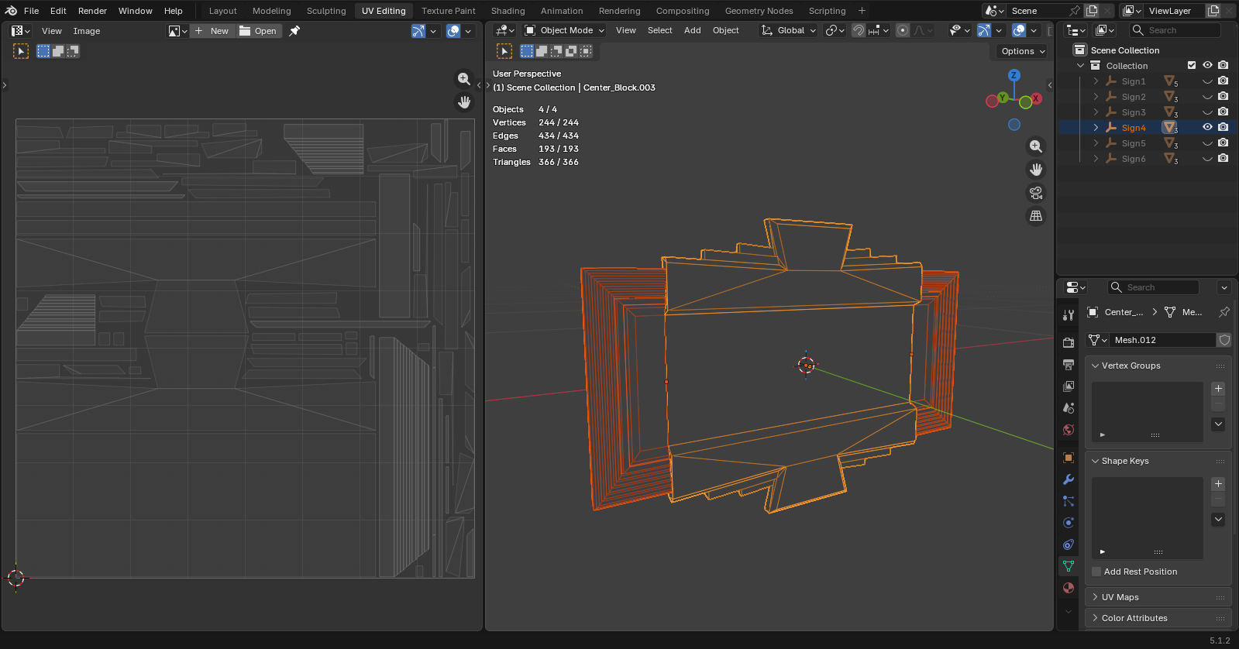Click the zoom magnifier in the 3D viewport
The width and height of the screenshot is (1239, 649).
click(x=1036, y=146)
